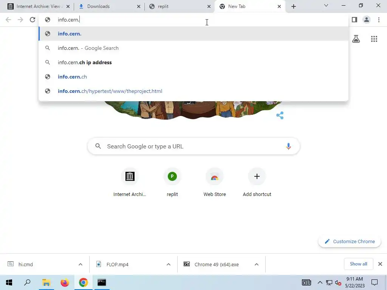Screen dimensions: 387x290
Task: Open the Command Prompt taskbar icon
Action: [x=102, y=282]
